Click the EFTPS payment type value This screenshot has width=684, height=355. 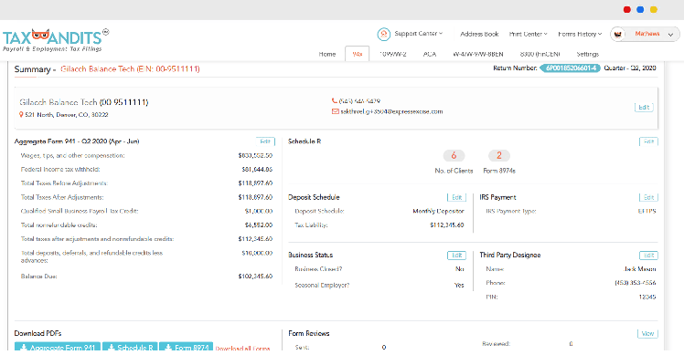coord(647,211)
